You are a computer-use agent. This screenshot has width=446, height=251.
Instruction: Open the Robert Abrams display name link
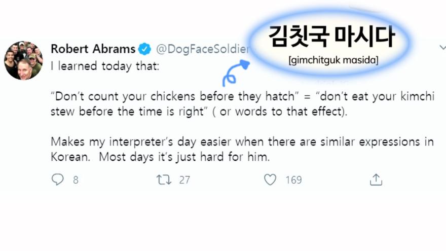(x=93, y=49)
